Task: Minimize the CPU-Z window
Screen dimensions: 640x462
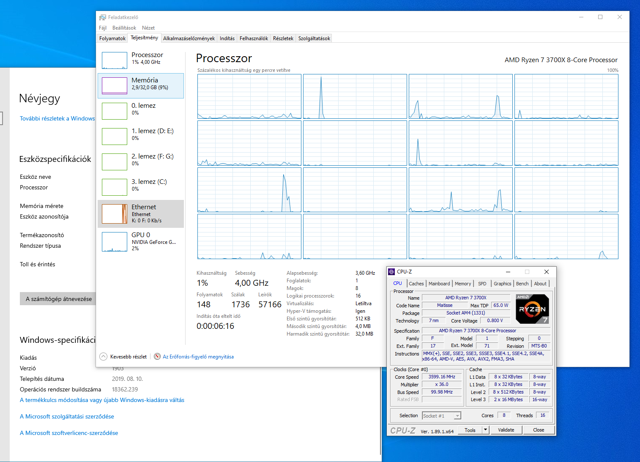Action: [508, 272]
